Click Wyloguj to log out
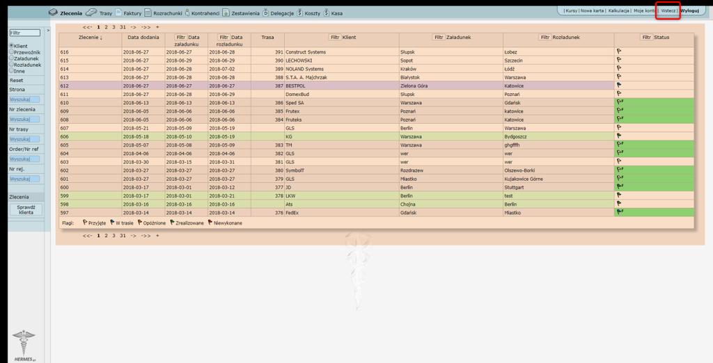This screenshot has height=363, width=713. point(689,10)
